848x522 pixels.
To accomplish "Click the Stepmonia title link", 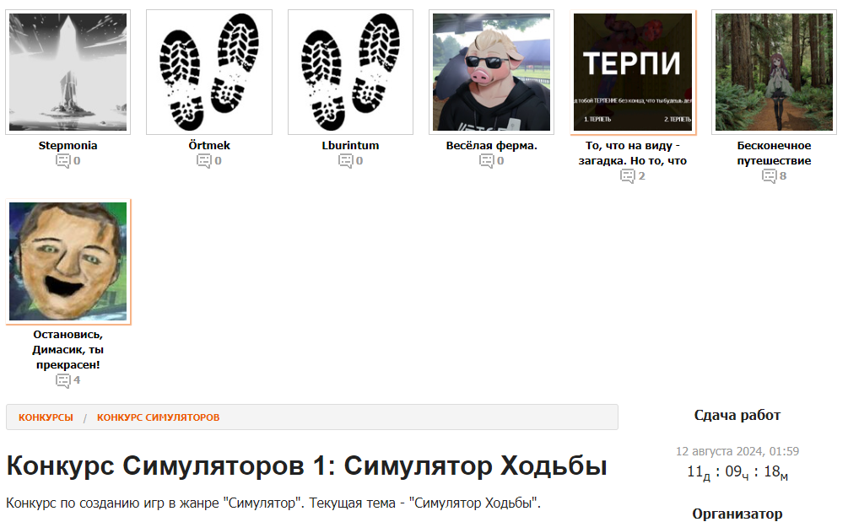I will point(68,145).
